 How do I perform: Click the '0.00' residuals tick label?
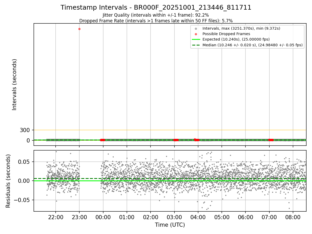click(x=24, y=181)
